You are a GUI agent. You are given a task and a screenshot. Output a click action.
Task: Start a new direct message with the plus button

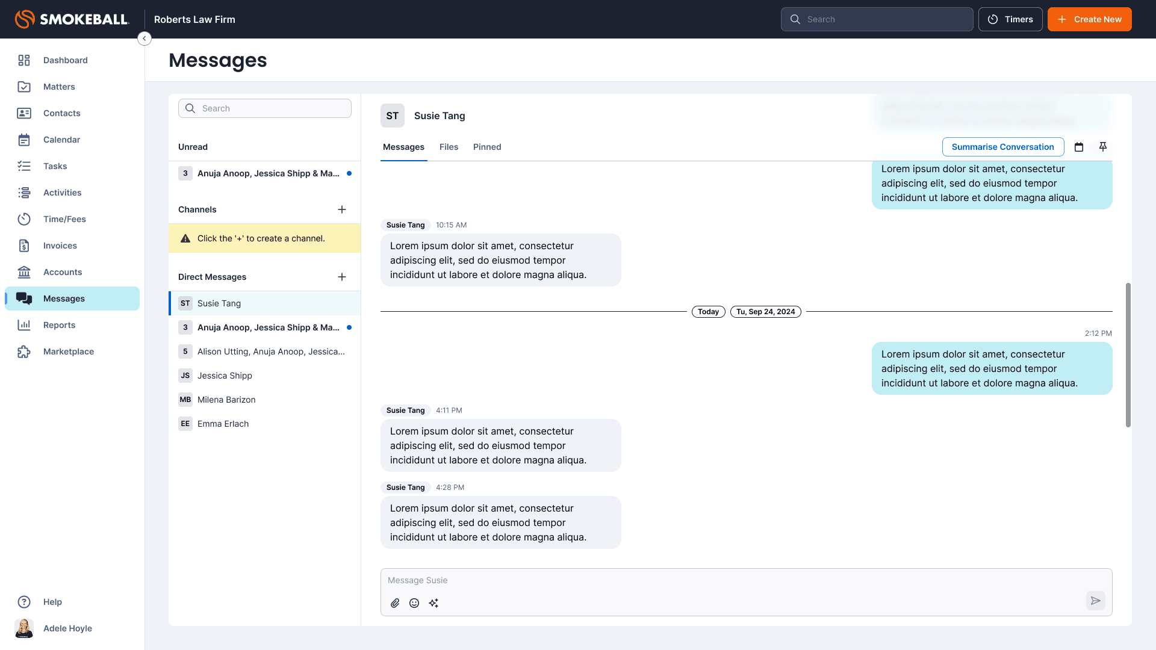[x=342, y=277]
